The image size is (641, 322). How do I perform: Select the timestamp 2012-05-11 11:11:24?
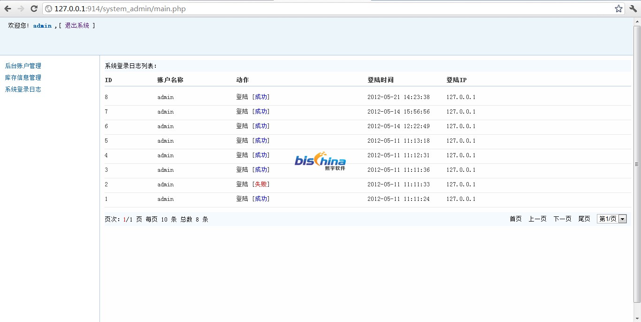pyautogui.click(x=398, y=199)
